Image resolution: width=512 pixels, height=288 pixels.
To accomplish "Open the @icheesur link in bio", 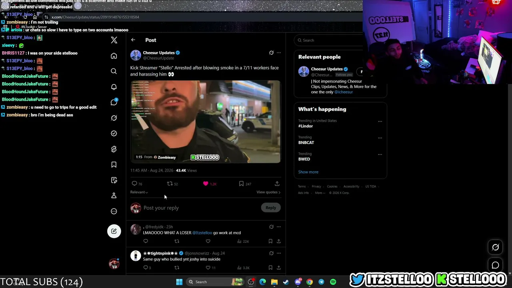I will point(344,92).
